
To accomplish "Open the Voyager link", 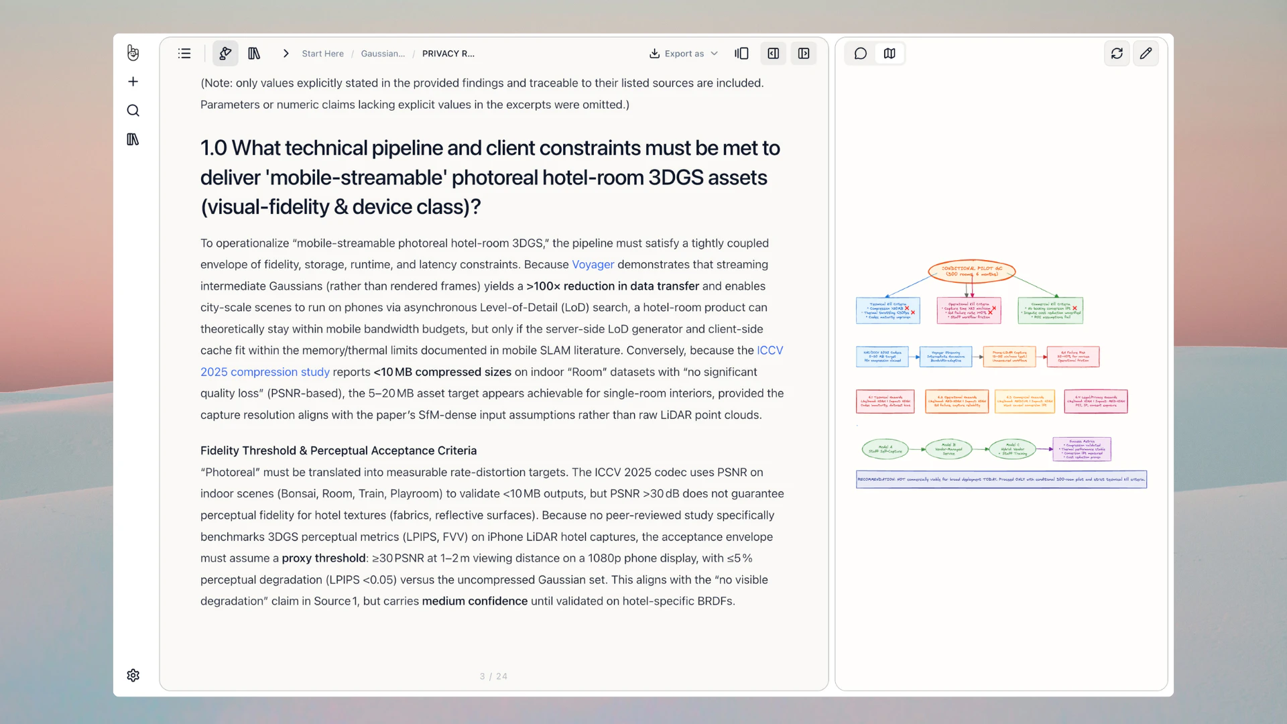I will point(593,265).
